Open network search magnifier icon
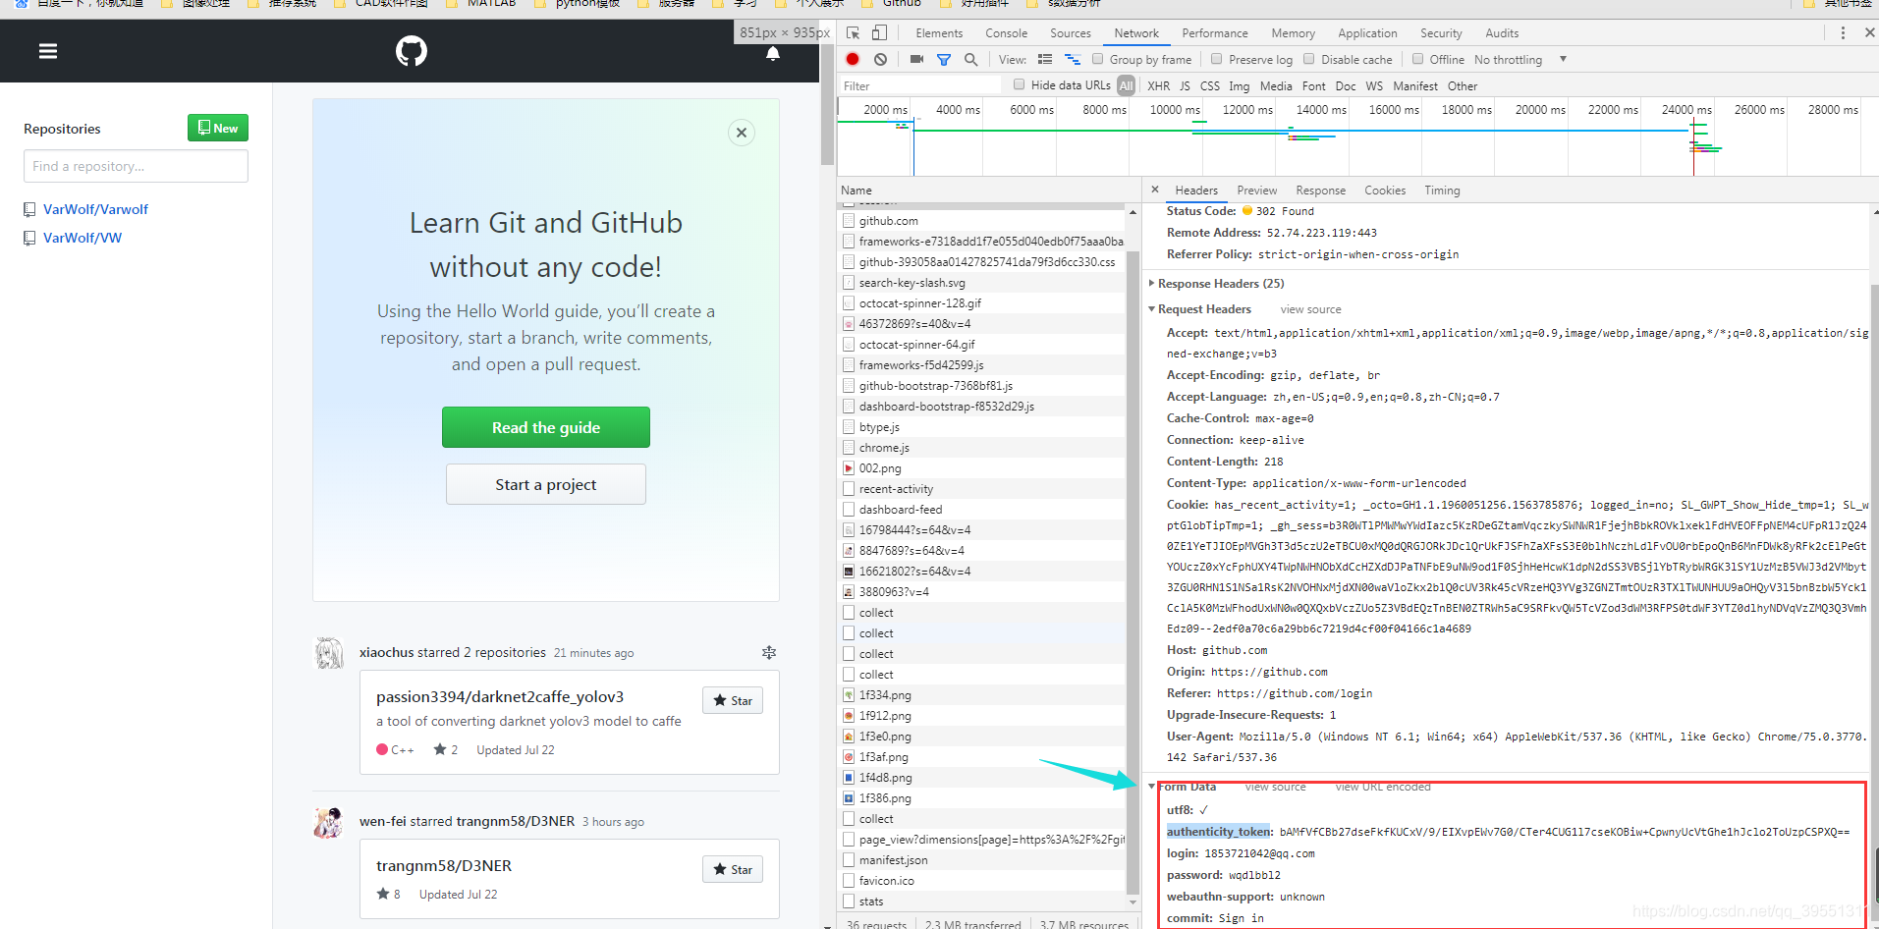 [x=971, y=60]
